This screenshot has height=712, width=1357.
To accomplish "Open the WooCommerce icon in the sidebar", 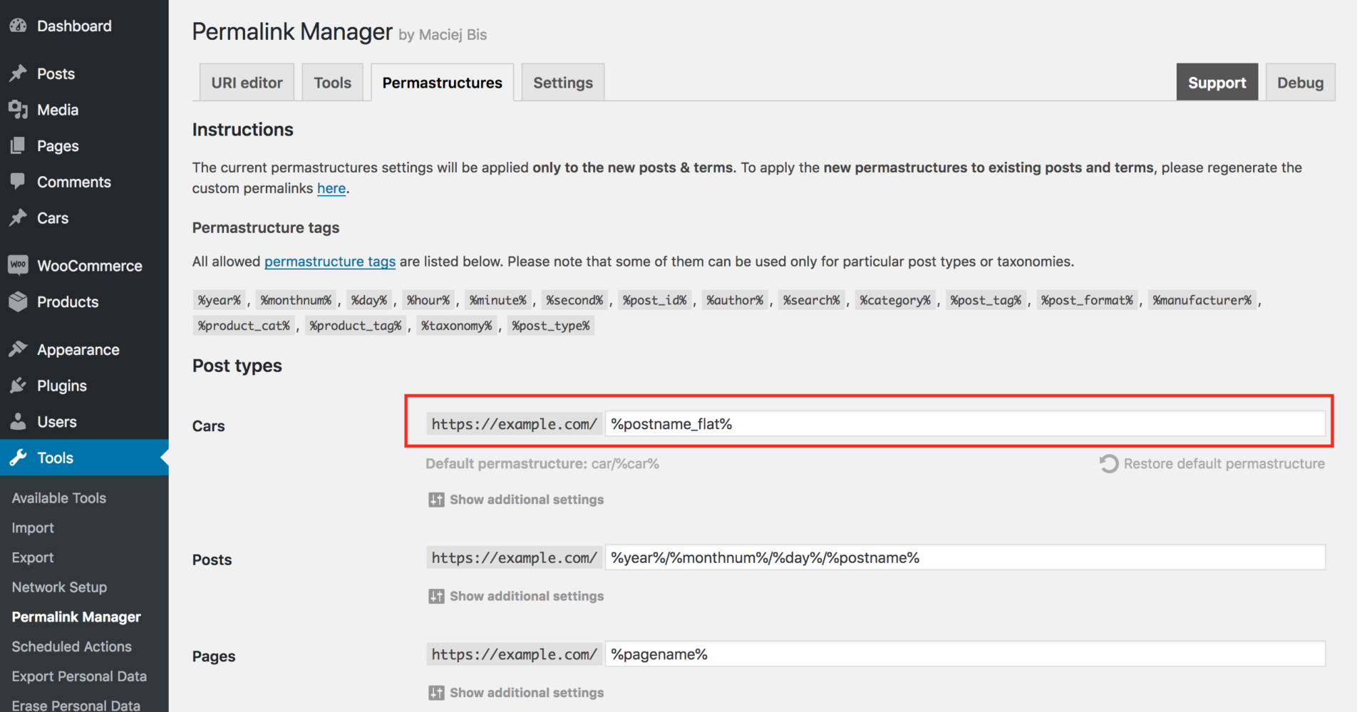I will pos(18,264).
